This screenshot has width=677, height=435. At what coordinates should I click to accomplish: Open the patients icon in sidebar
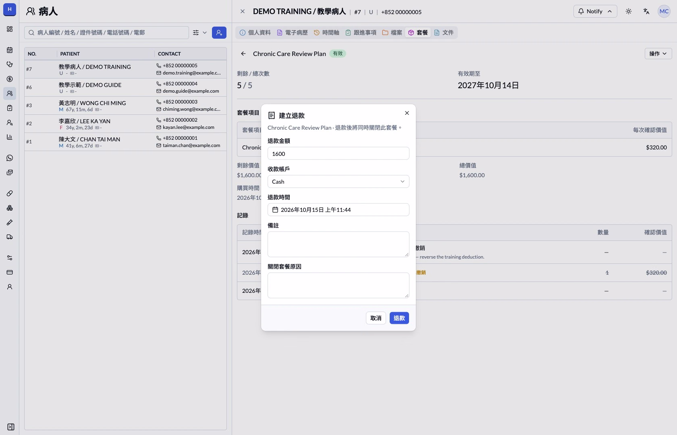click(x=10, y=93)
